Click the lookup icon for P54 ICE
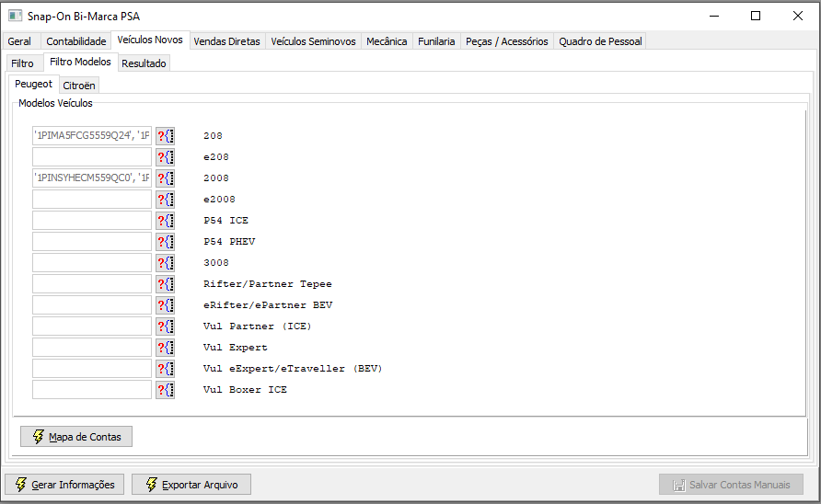The image size is (821, 504). tap(165, 221)
